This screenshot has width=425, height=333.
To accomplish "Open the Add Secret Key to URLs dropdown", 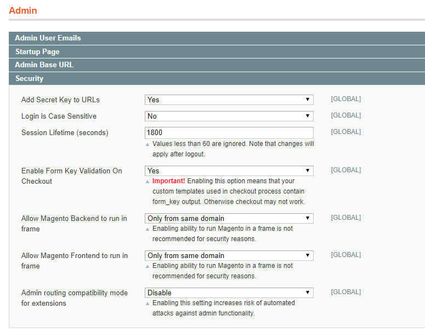I will (x=229, y=100).
